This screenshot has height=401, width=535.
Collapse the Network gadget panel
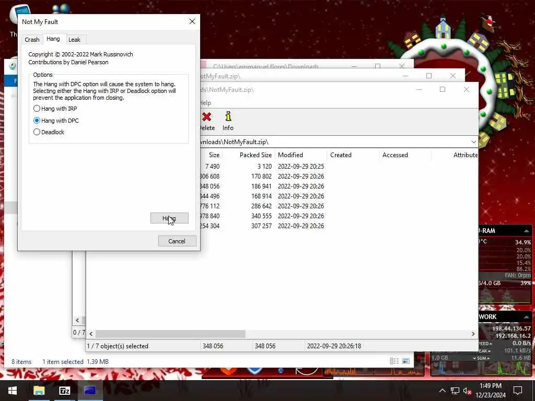527,317
